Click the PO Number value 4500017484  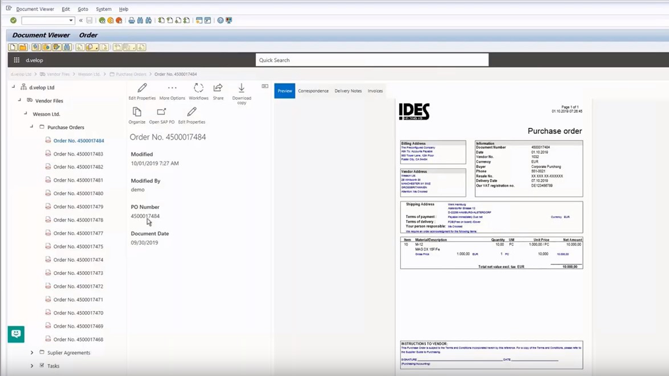click(145, 216)
